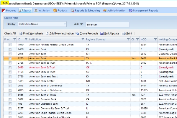Open filter on Institution column
Screen dimensions: 177x118
[x=83, y=40]
